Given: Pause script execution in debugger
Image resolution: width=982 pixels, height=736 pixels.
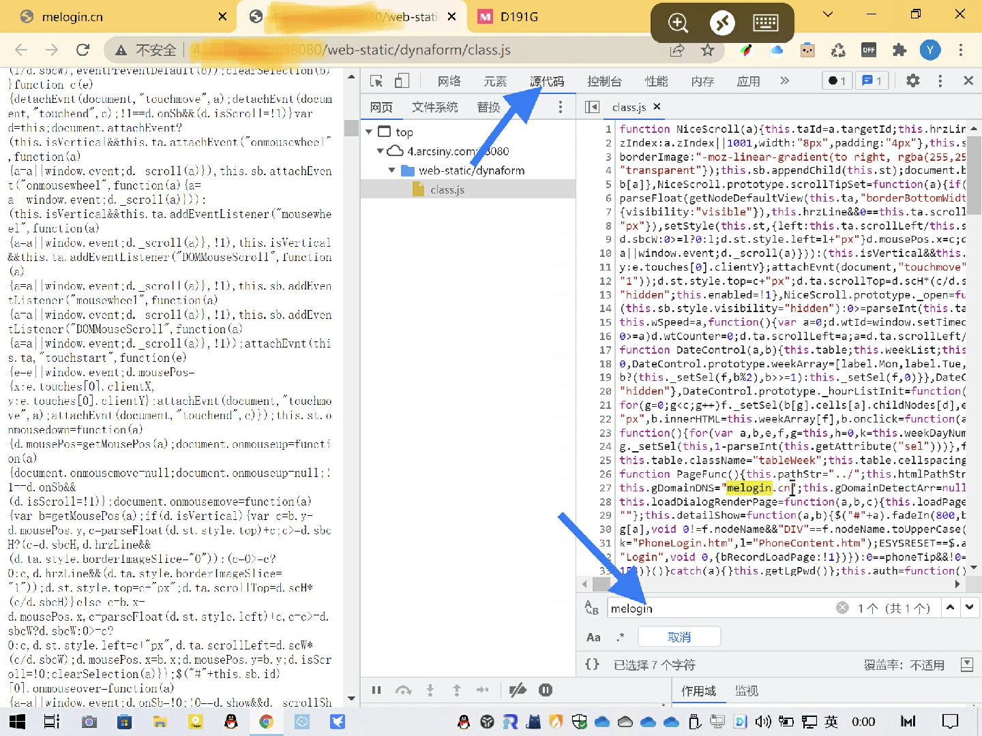Looking at the screenshot, I should tap(376, 690).
